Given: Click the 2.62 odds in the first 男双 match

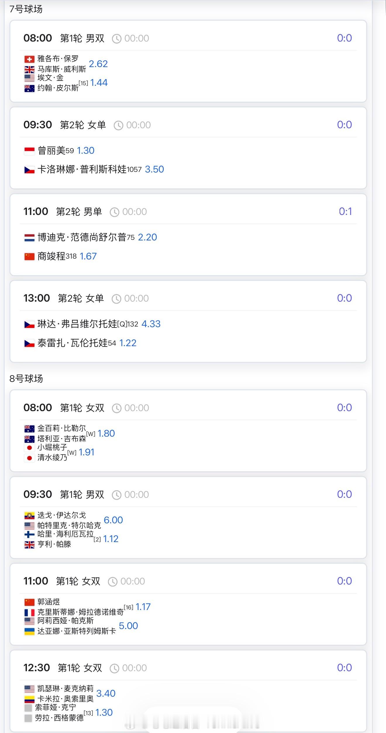Looking at the screenshot, I should coord(98,64).
